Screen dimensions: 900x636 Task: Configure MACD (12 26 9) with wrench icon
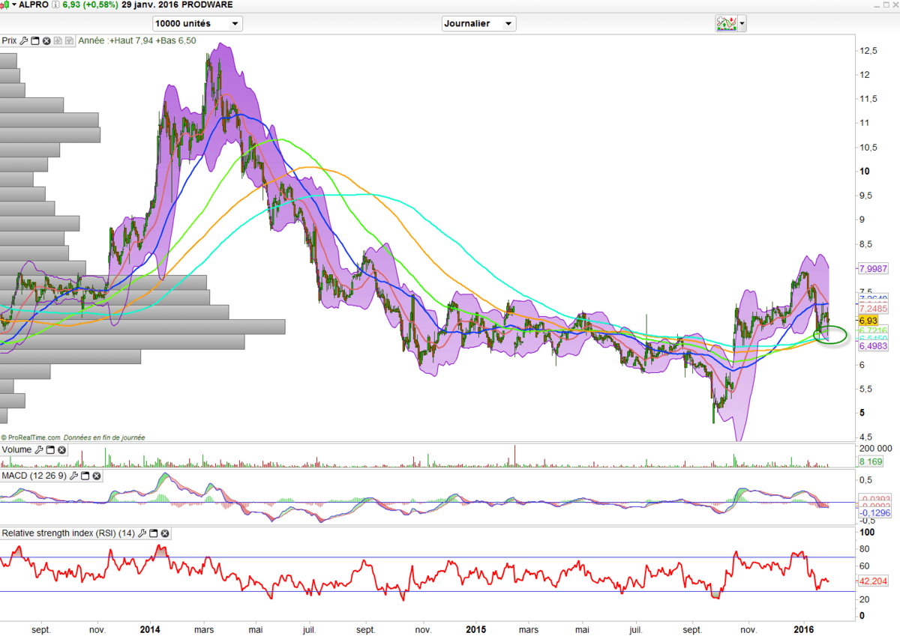73,476
